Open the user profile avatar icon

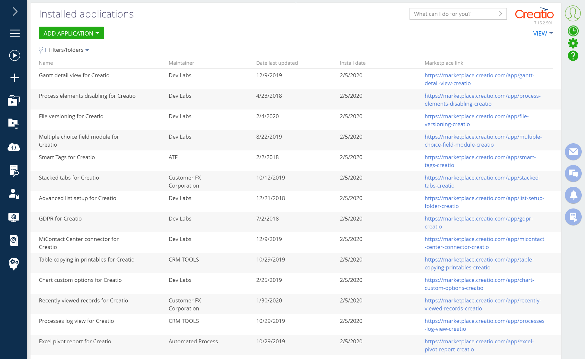[x=573, y=14]
